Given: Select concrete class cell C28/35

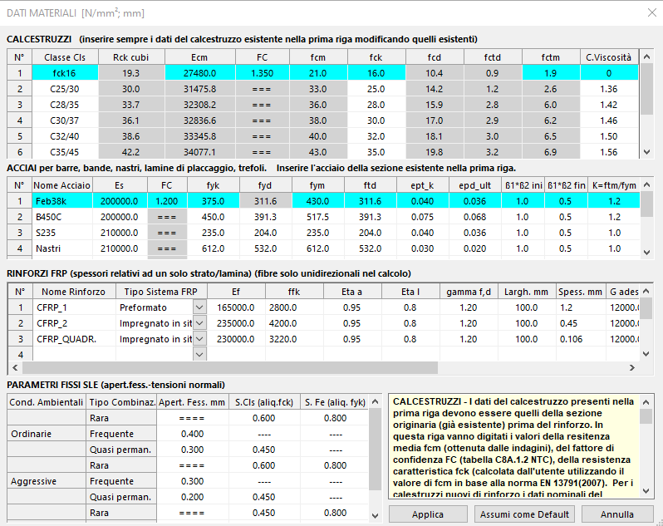Looking at the screenshot, I should tap(65, 105).
